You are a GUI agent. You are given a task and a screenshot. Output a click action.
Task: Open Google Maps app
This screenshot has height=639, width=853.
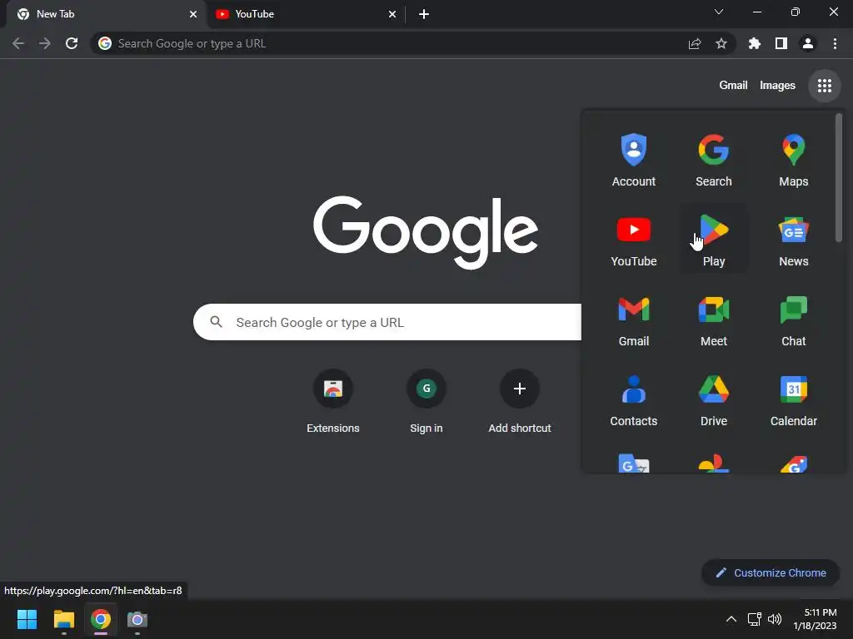click(793, 161)
